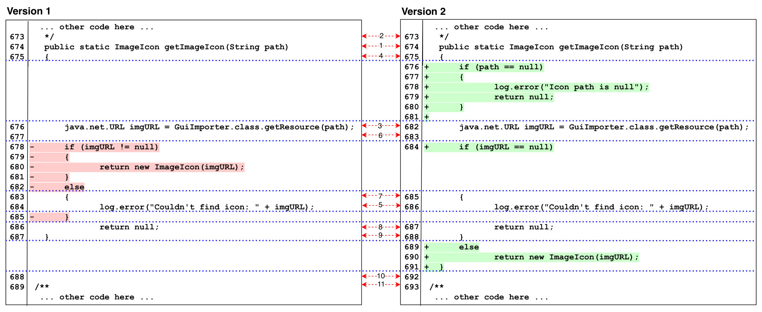
Task: Click the Version 1 heading
Action: pos(29,11)
